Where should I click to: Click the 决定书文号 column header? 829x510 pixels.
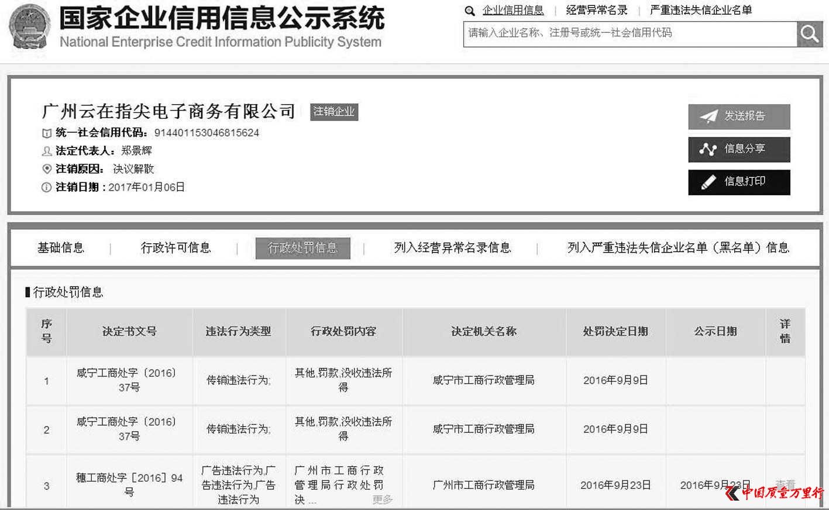click(x=129, y=332)
